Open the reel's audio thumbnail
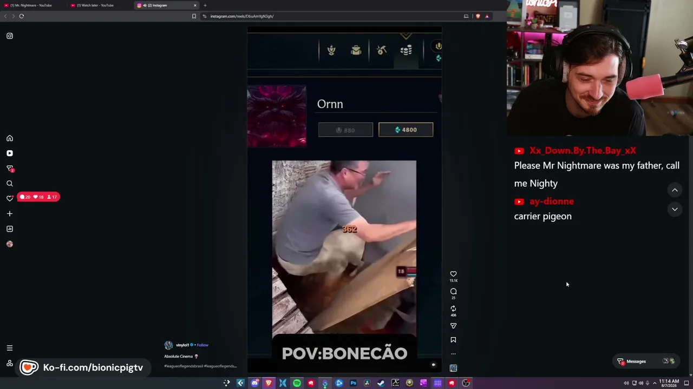693x389 pixels. click(x=453, y=368)
